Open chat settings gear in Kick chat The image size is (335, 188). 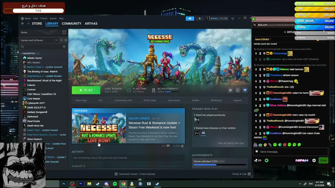[x=314, y=161]
